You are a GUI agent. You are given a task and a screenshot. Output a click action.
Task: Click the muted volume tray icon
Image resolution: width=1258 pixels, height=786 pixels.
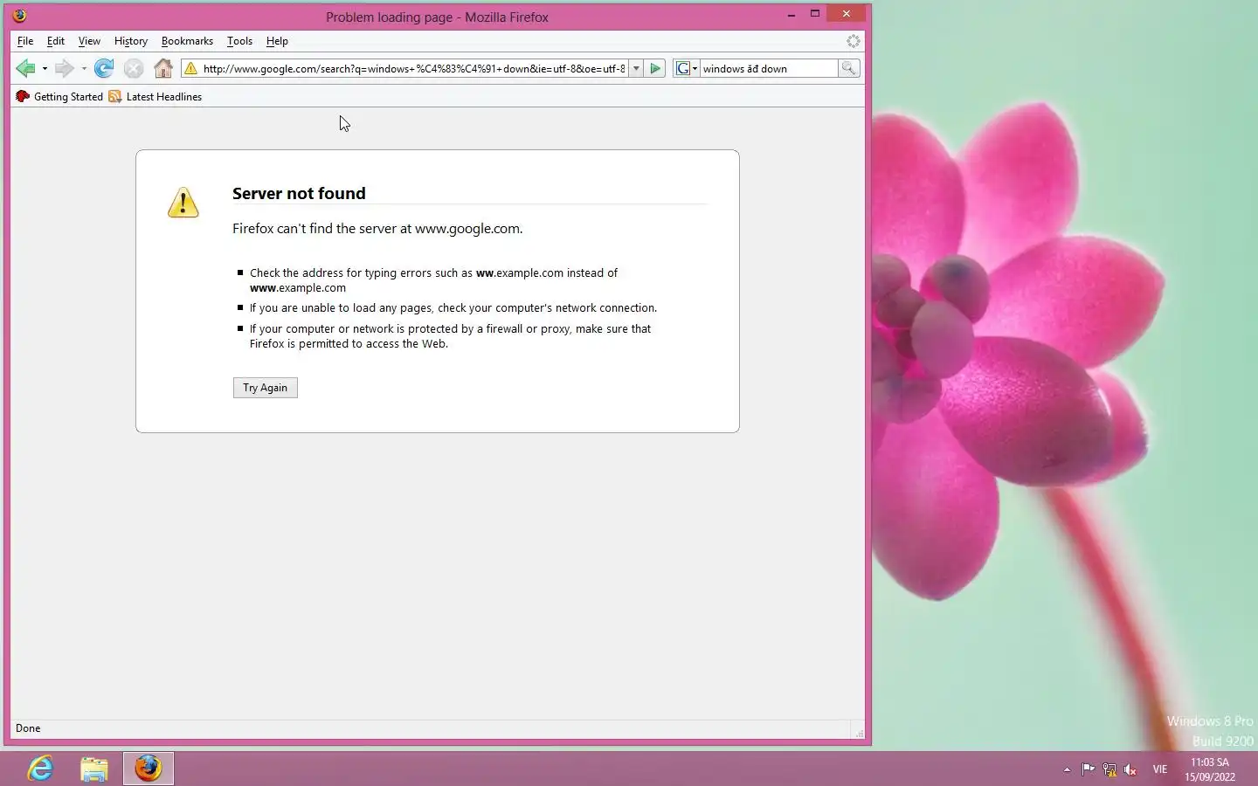click(1130, 769)
